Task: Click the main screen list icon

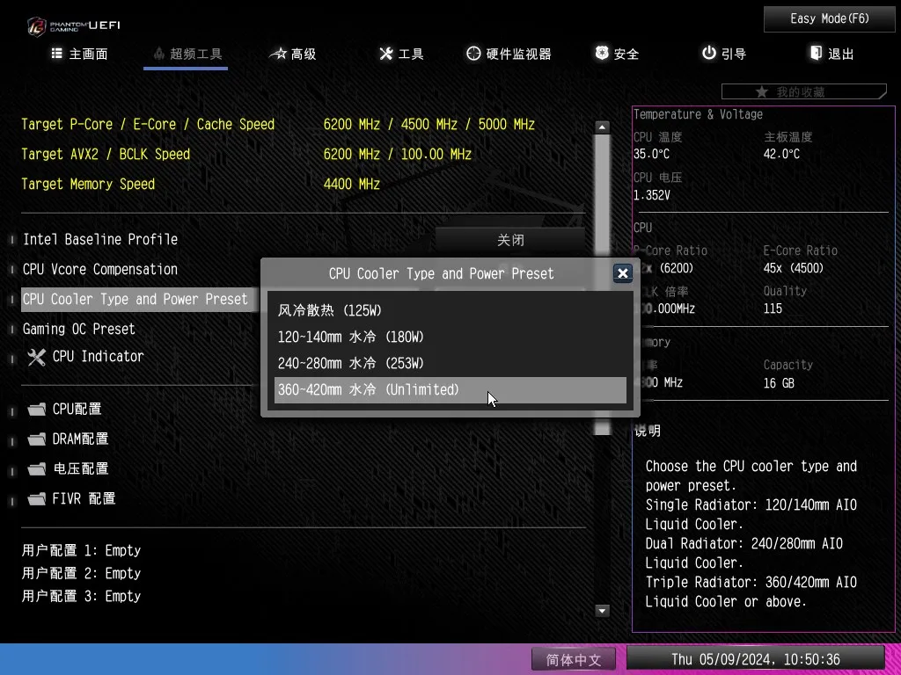Action: click(x=57, y=54)
